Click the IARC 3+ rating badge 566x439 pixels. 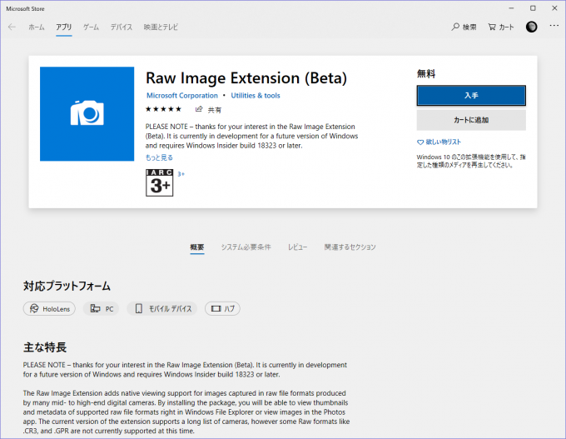[x=159, y=182]
